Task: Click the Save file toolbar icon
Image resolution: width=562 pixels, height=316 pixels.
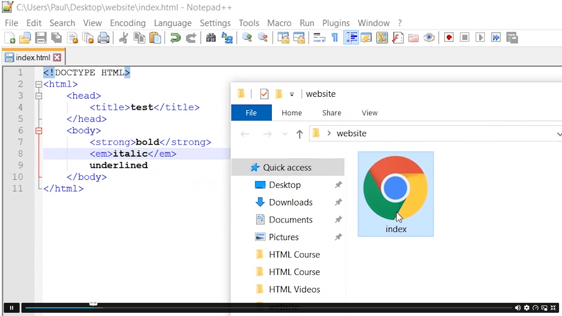Action: coord(41,38)
